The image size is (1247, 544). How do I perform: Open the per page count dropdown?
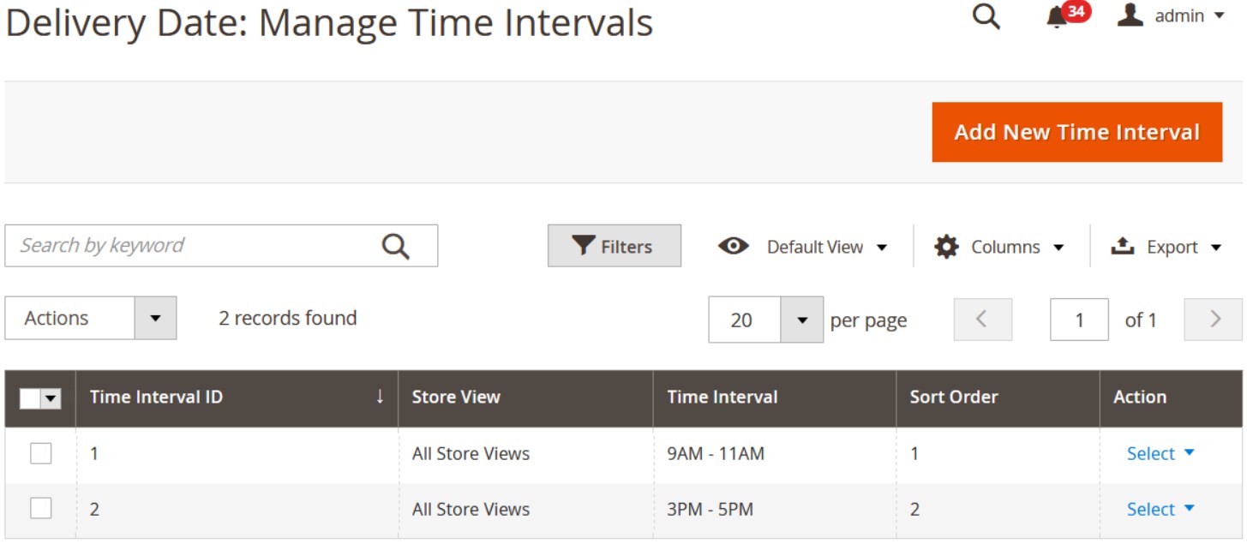(801, 320)
